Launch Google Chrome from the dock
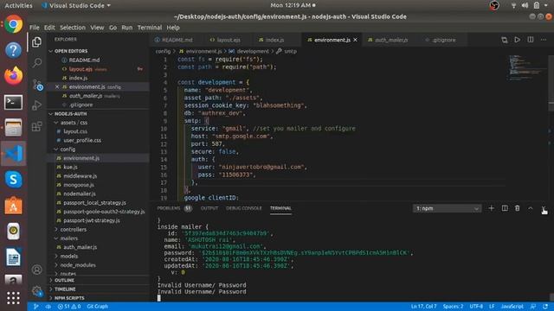 (14, 24)
